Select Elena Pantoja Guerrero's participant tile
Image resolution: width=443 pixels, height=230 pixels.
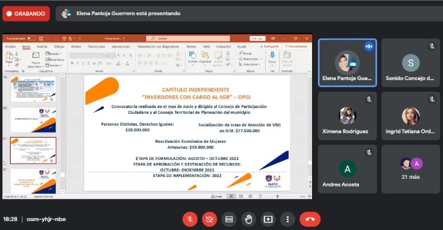(347, 63)
